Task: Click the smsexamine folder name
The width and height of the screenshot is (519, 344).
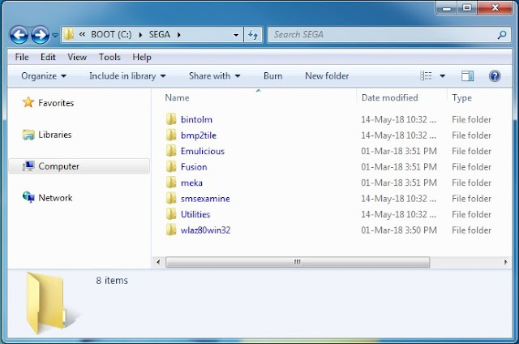Action: point(205,199)
